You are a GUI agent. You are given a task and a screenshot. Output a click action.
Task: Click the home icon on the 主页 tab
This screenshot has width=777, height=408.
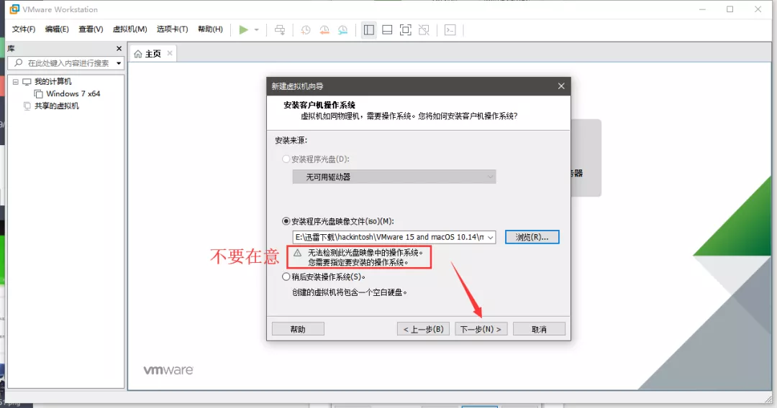click(x=137, y=53)
